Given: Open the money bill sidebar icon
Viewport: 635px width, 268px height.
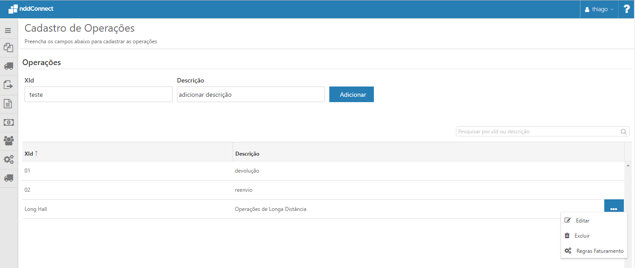Looking at the screenshot, I should coord(8,122).
